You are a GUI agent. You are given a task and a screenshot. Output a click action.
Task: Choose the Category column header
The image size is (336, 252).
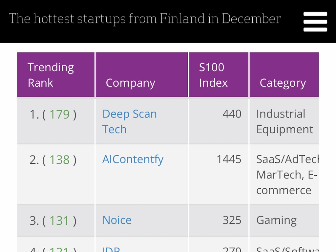[x=283, y=83]
